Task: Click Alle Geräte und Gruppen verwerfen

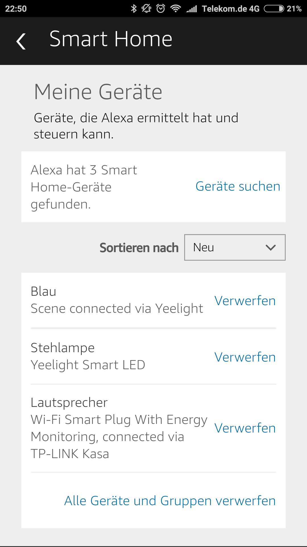Action: 170,501
